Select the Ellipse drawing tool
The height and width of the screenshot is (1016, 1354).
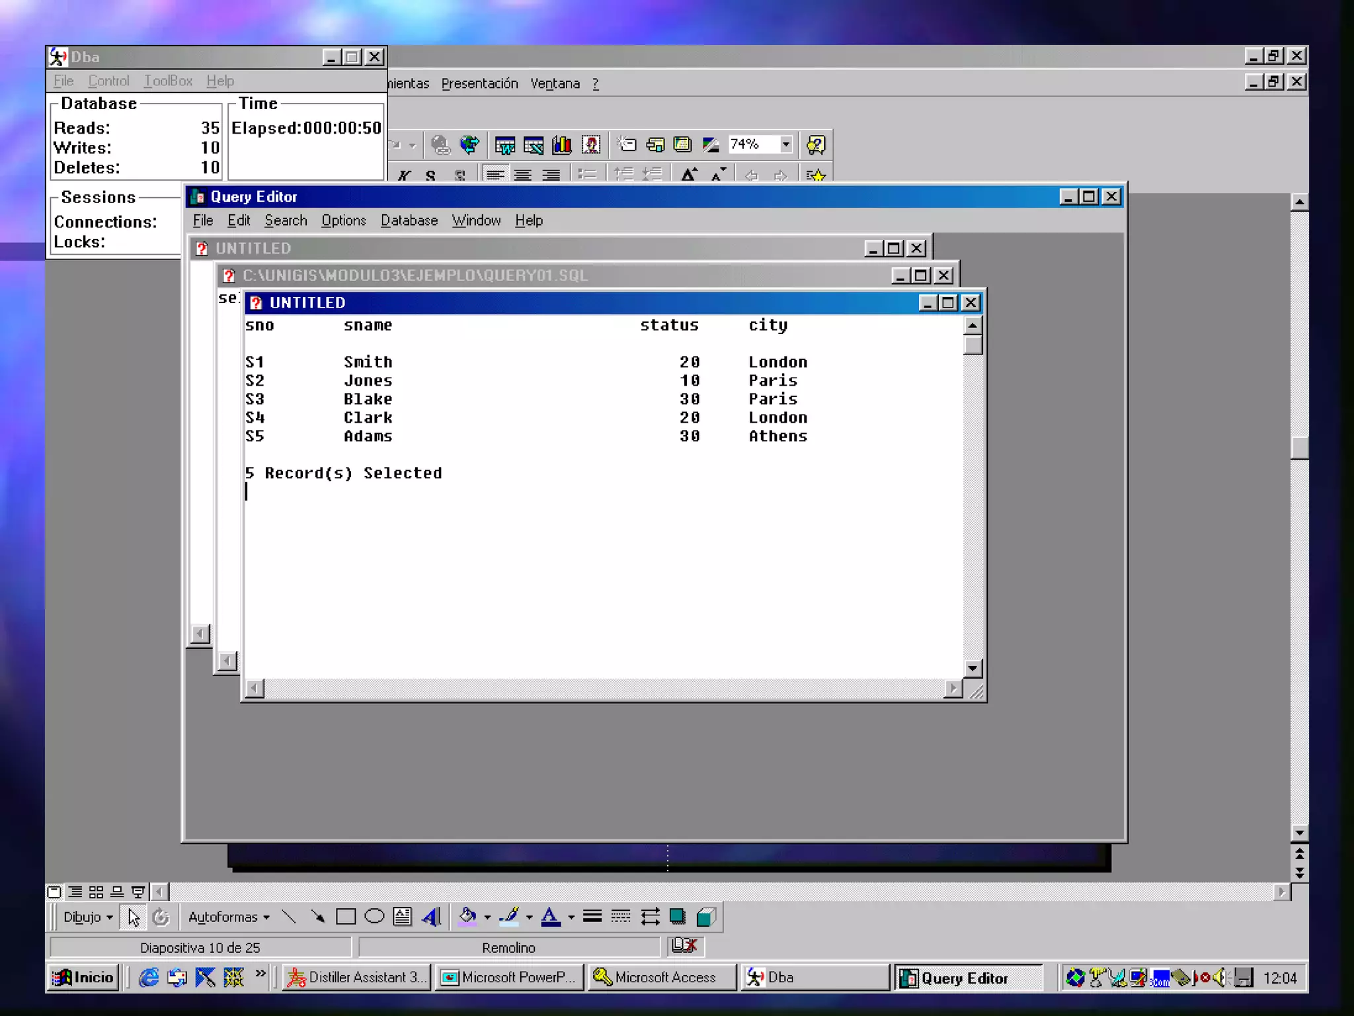[374, 917]
